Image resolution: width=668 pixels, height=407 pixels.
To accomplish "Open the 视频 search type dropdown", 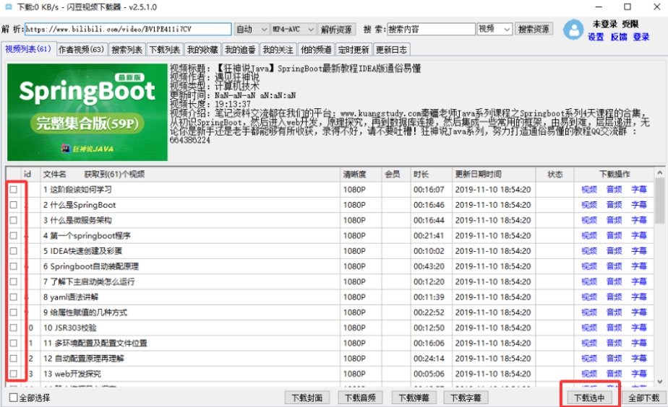I will (x=494, y=30).
